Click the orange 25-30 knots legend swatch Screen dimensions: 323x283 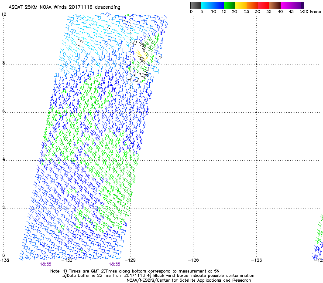pos(252,5)
